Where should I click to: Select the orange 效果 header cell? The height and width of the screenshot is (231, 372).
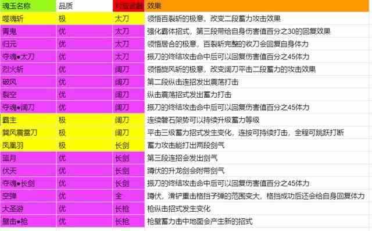point(257,6)
